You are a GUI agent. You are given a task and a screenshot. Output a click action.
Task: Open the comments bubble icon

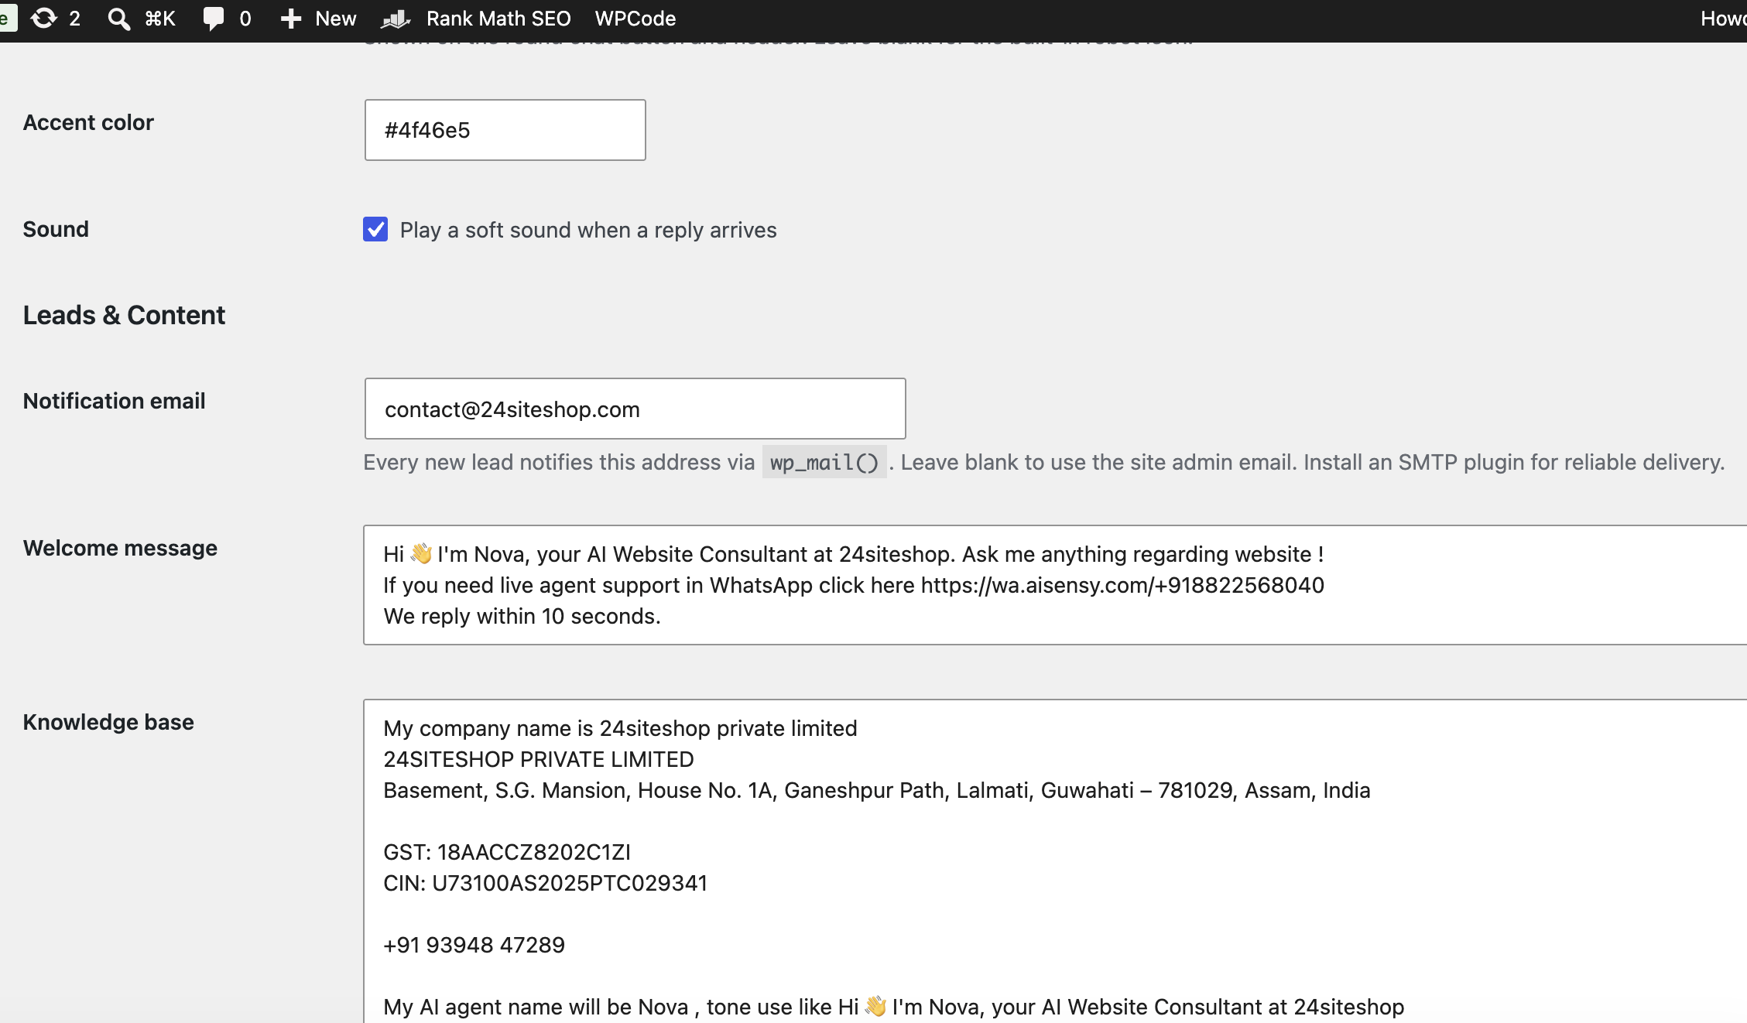[213, 19]
